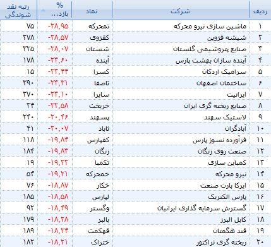Click return value -۲۳,۴۴
The width and height of the screenshot is (271, 247).
[x=58, y=71]
